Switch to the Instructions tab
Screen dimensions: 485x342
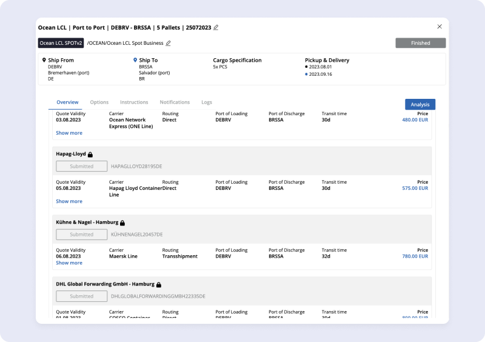[134, 102]
